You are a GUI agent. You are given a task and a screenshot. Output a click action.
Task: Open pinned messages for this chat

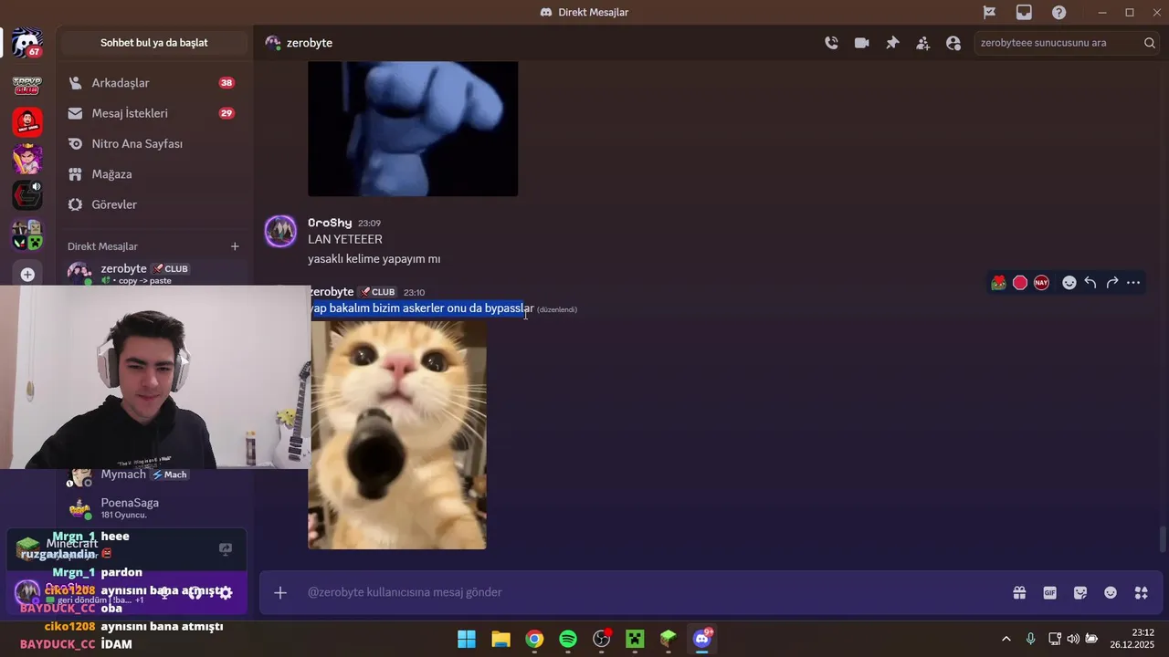click(x=892, y=43)
